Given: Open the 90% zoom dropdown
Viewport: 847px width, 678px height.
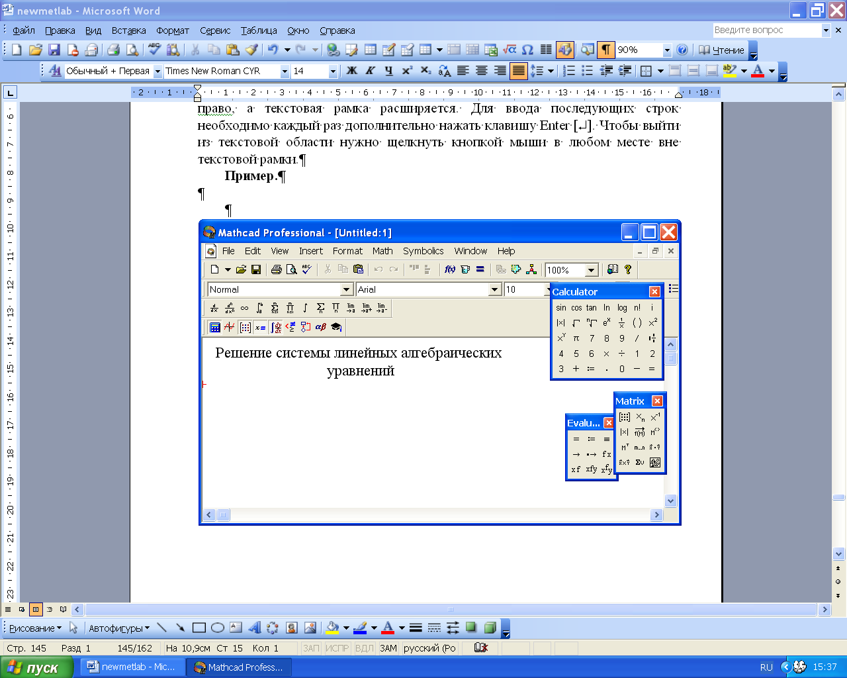Looking at the screenshot, I should tap(667, 50).
